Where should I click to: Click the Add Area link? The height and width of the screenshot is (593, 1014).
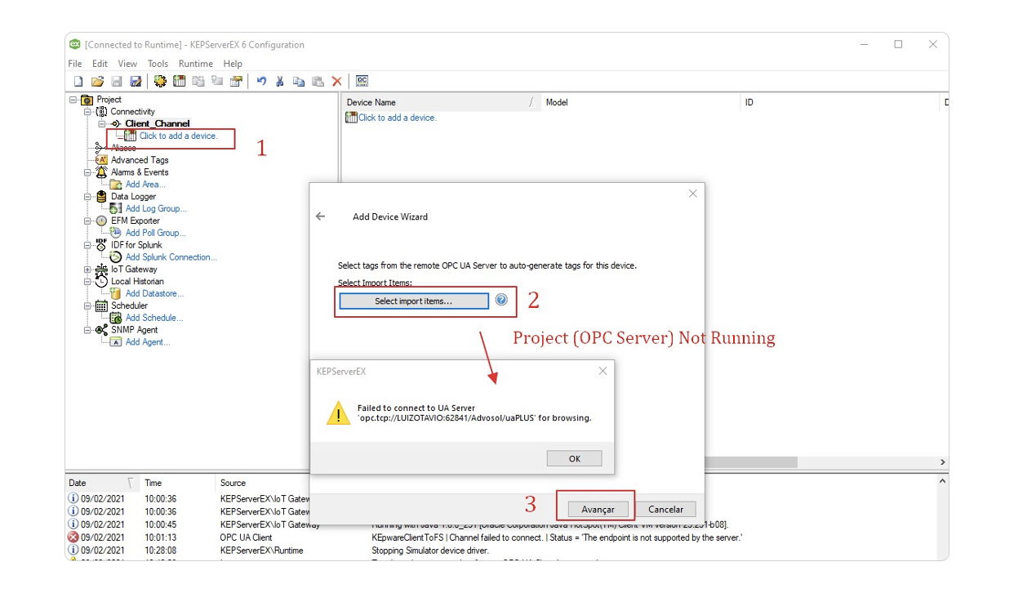pyautogui.click(x=145, y=185)
